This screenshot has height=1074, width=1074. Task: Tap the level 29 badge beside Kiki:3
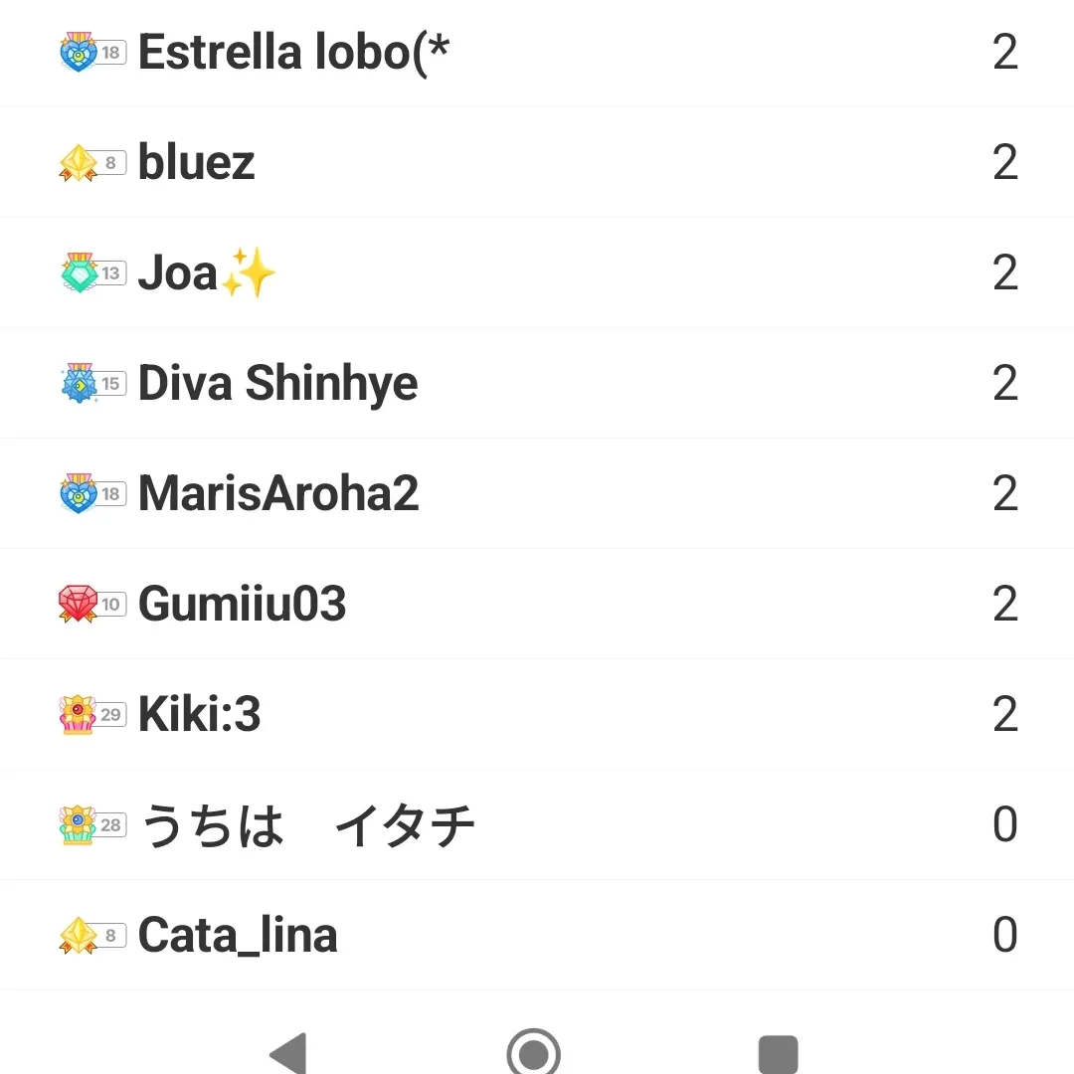(91, 715)
